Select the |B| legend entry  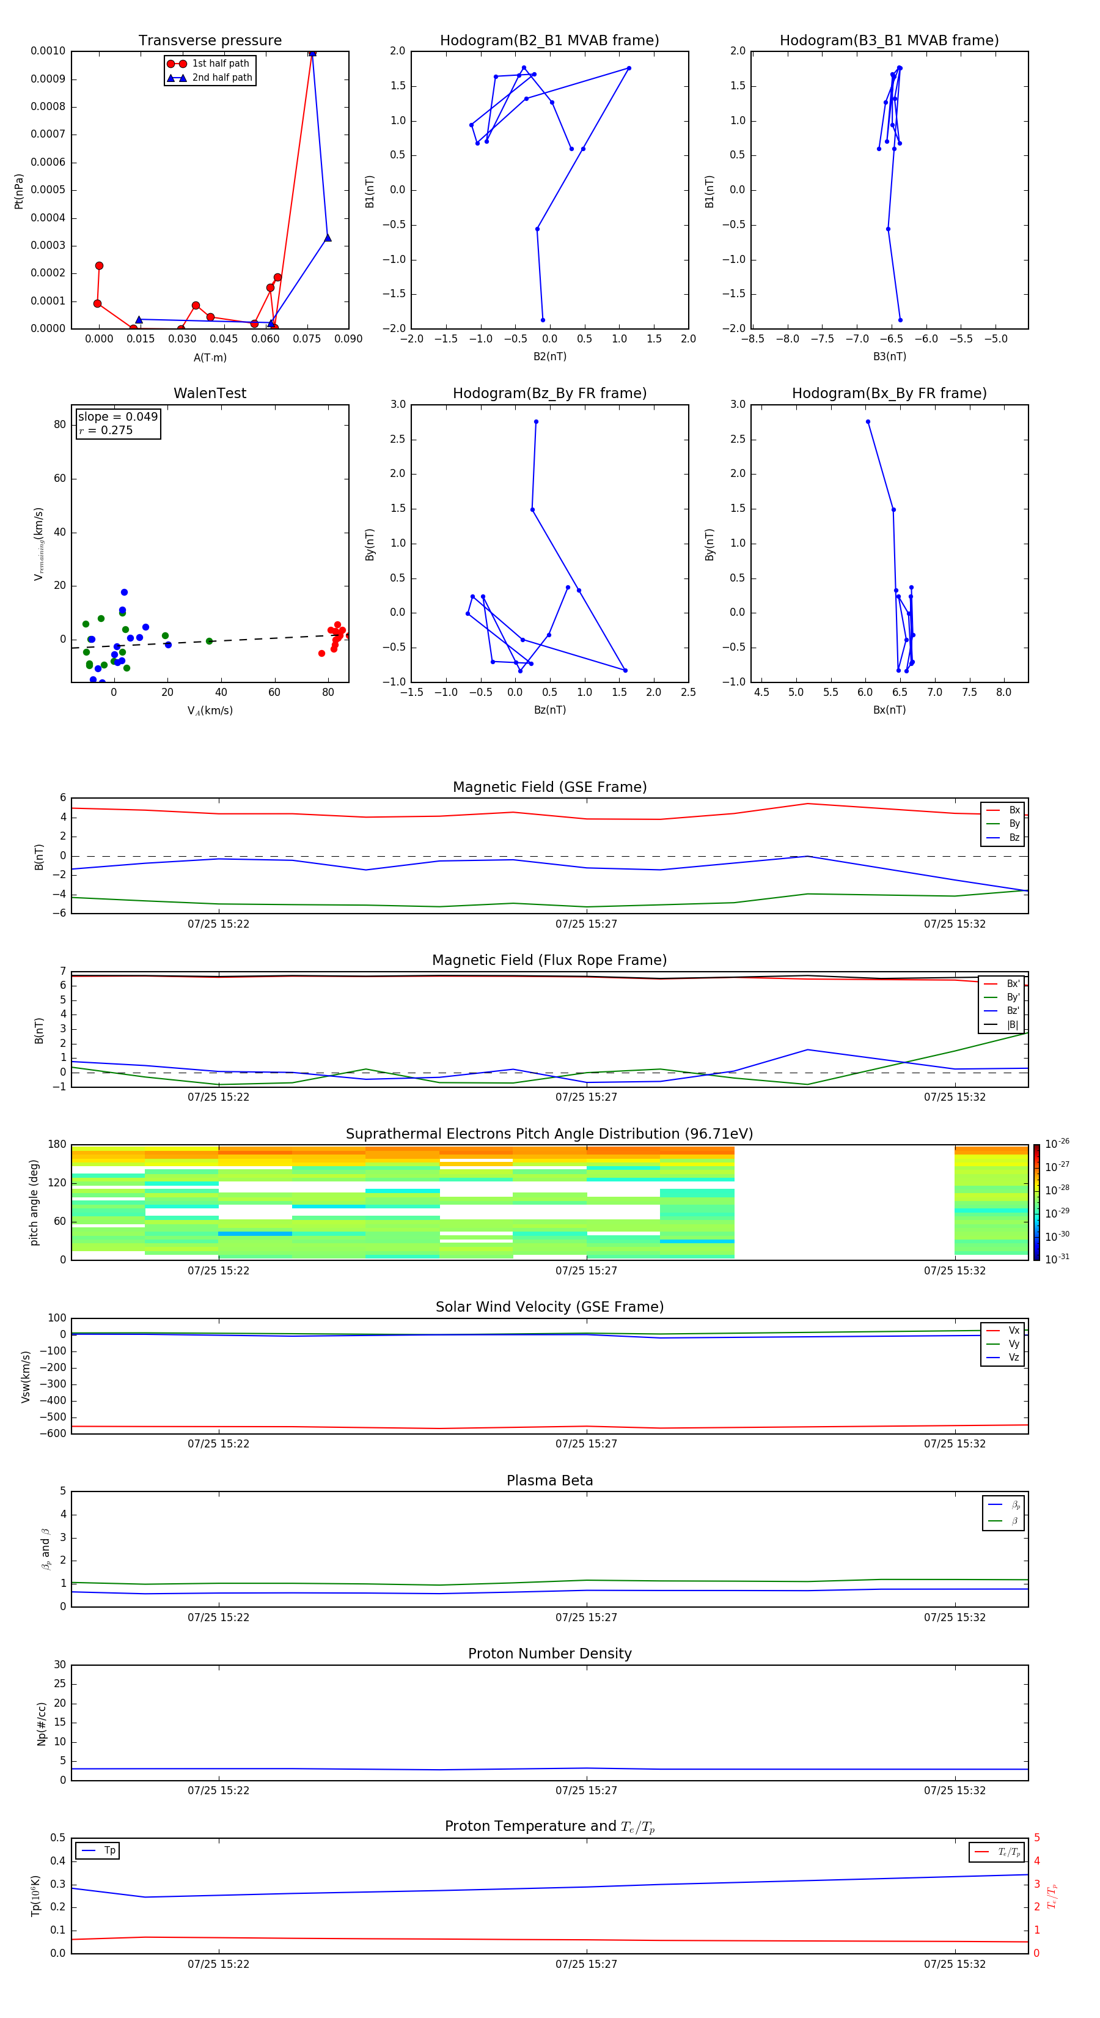(x=1002, y=1025)
